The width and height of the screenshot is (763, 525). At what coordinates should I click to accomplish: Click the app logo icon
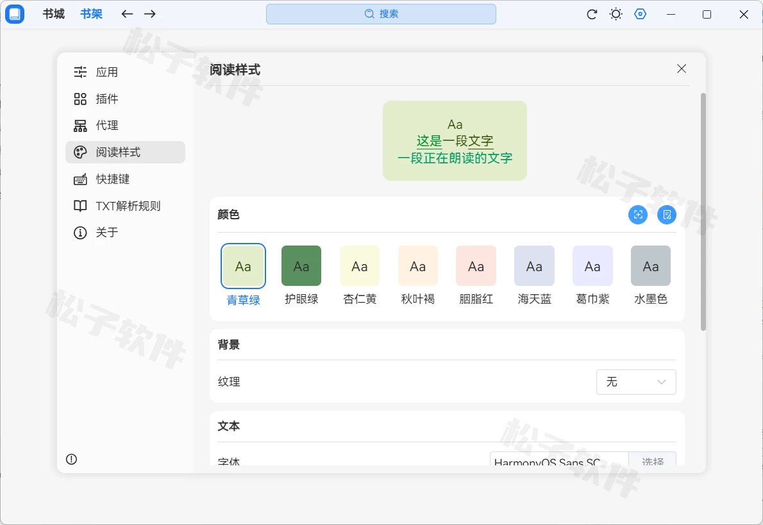point(15,14)
